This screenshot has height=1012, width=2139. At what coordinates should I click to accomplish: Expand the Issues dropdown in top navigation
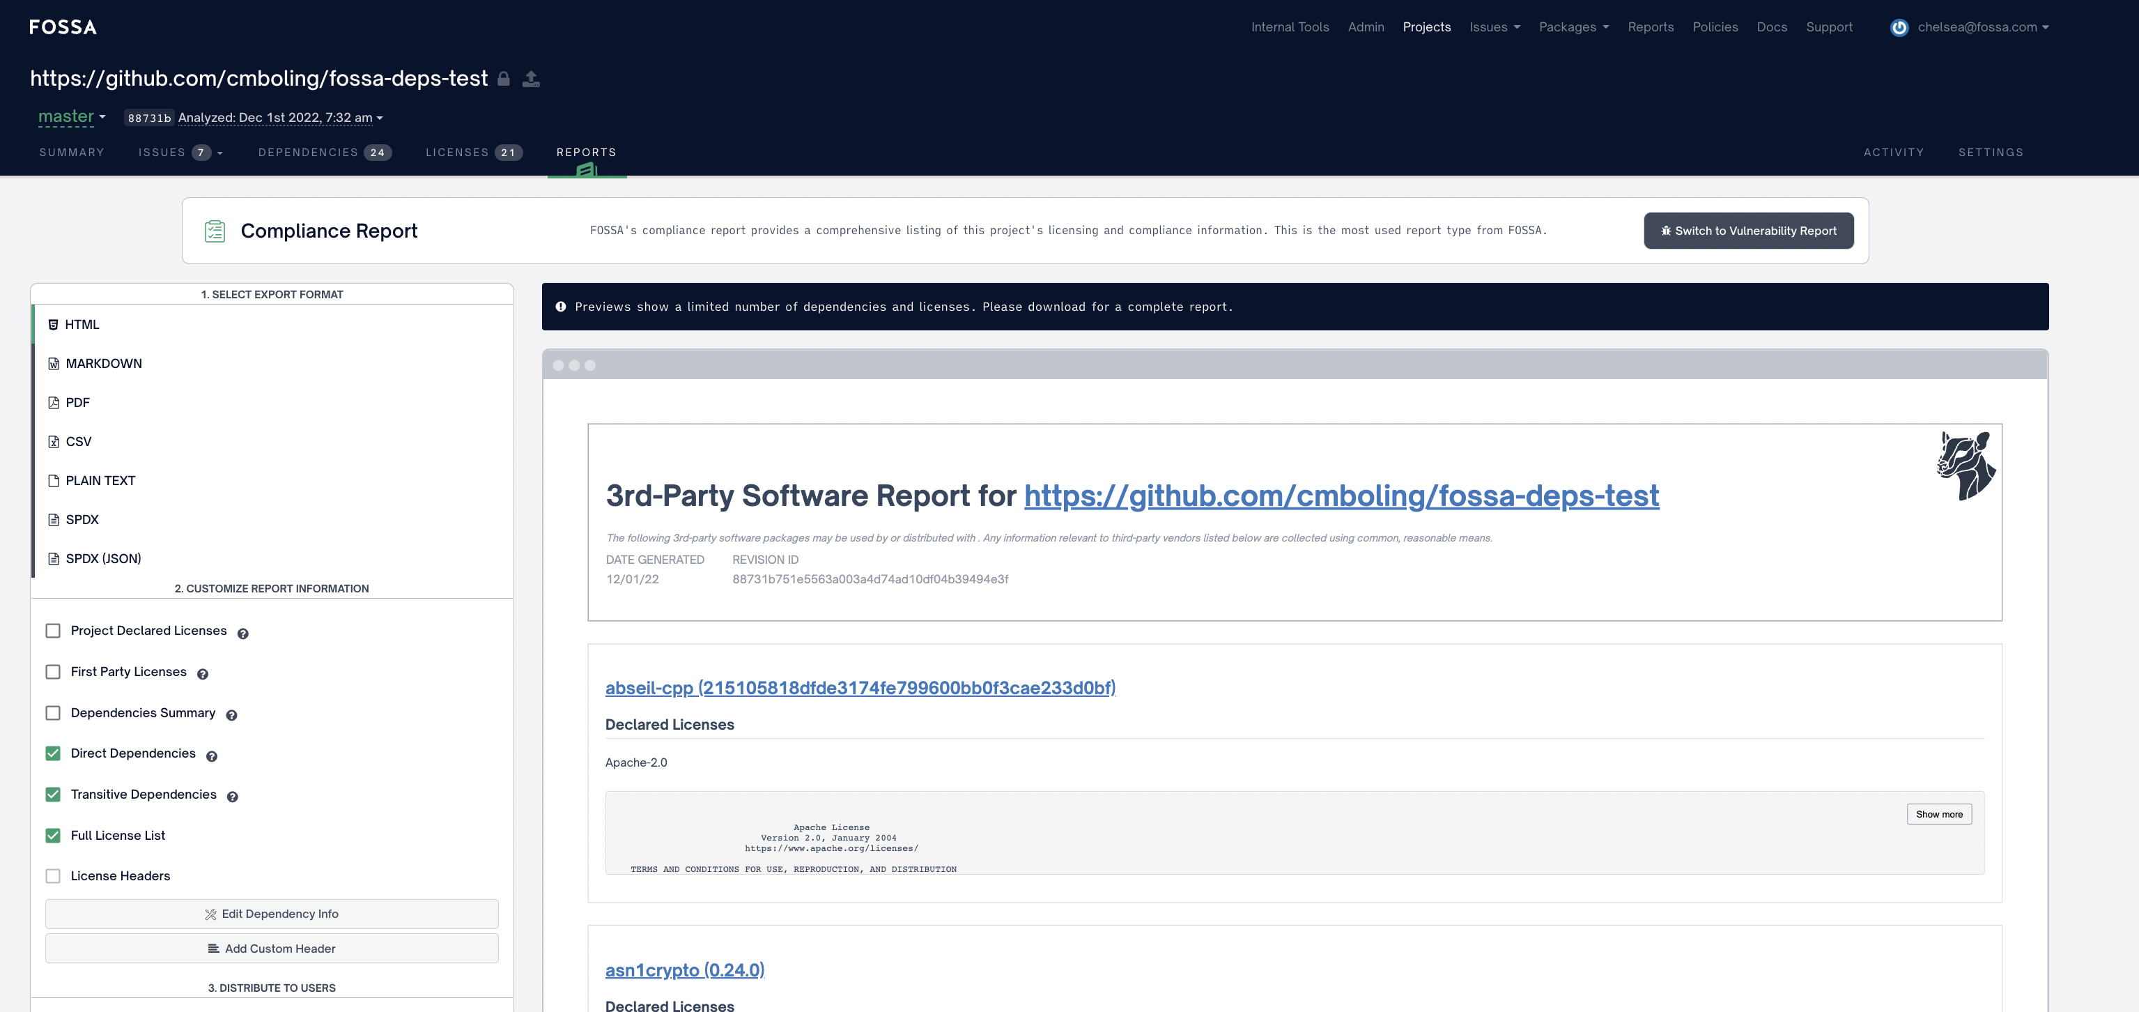click(1495, 27)
